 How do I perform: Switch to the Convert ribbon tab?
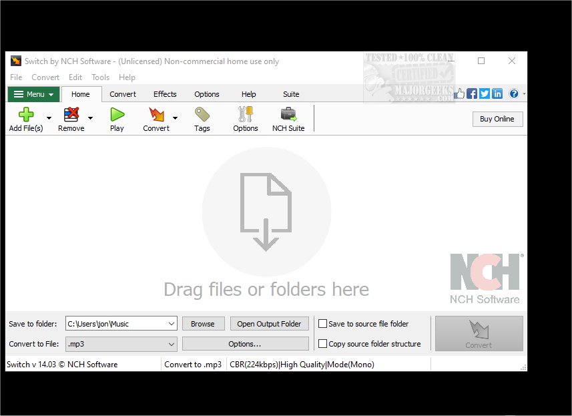pos(123,94)
